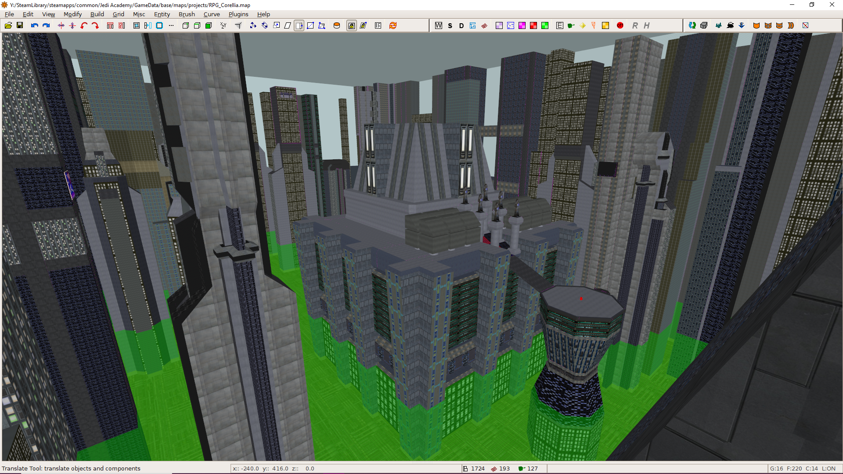Click the three-dots toolbar icon
The height and width of the screenshot is (474, 843).
[171, 25]
